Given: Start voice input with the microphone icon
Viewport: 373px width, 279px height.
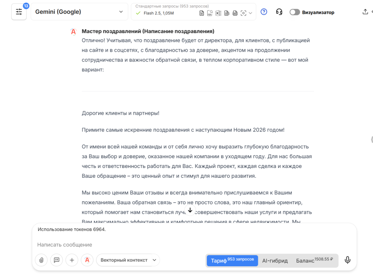Looking at the screenshot, I should pos(348,260).
